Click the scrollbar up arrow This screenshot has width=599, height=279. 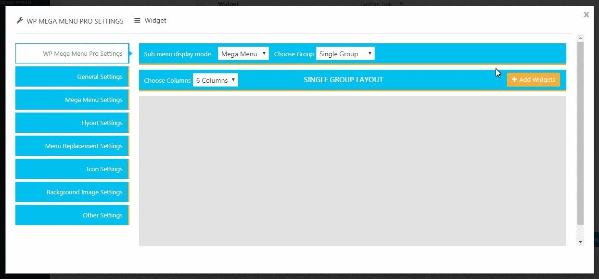580,38
